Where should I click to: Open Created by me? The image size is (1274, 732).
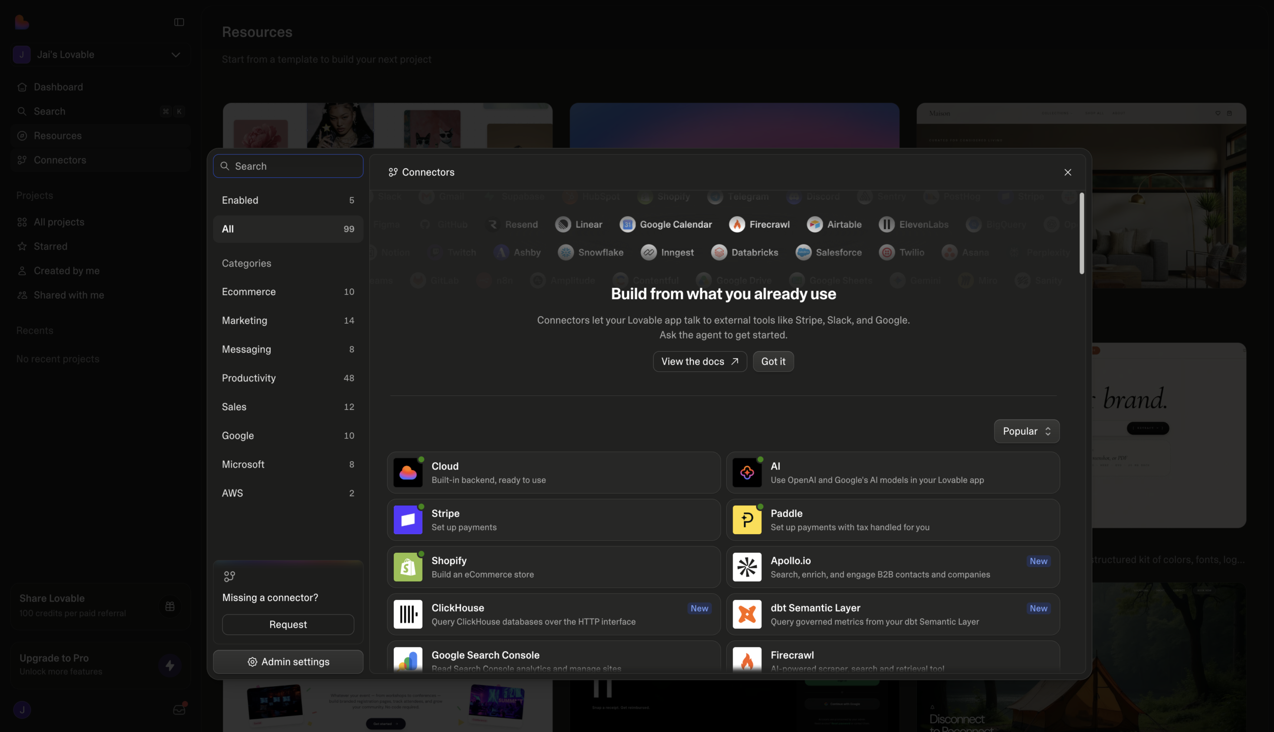click(x=101, y=270)
